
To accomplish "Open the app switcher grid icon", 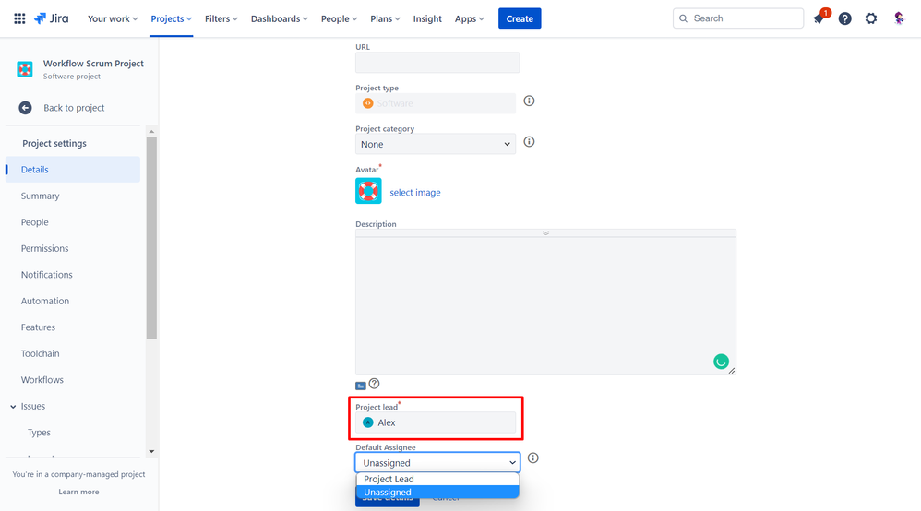I will 19,18.
